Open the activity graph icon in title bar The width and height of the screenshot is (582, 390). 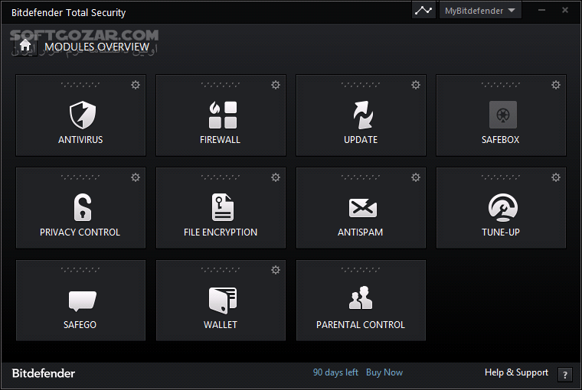pos(423,11)
